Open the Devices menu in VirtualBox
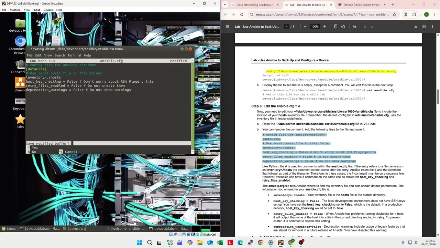The width and height of the screenshot is (440, 248). pyautogui.click(x=48, y=10)
